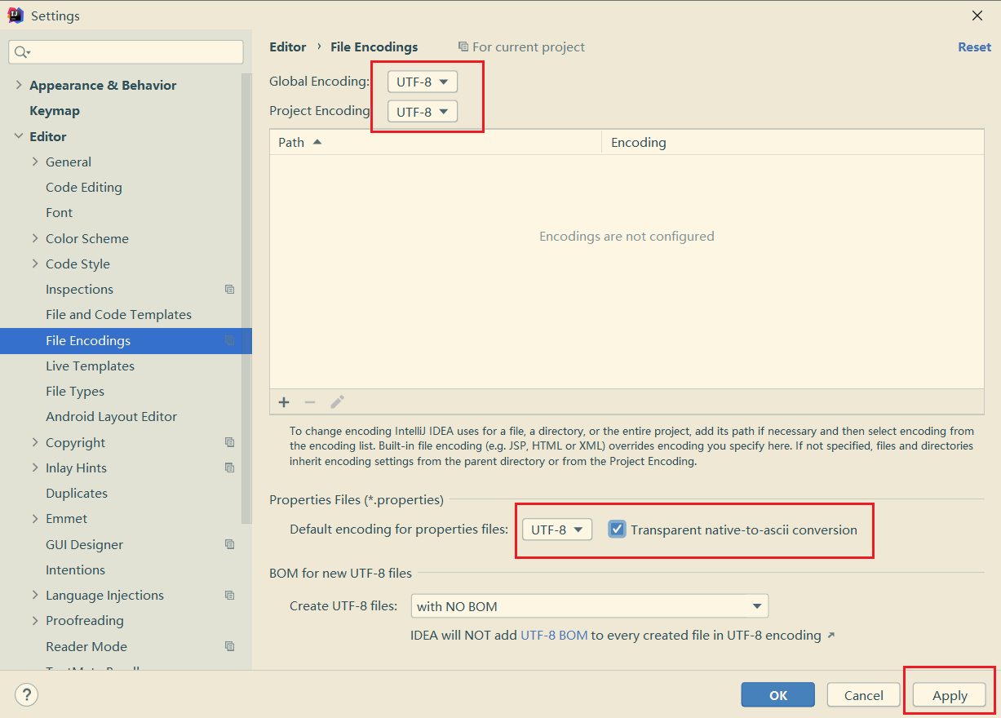Close the Settings dialog
The width and height of the screenshot is (1001, 718).
(977, 16)
